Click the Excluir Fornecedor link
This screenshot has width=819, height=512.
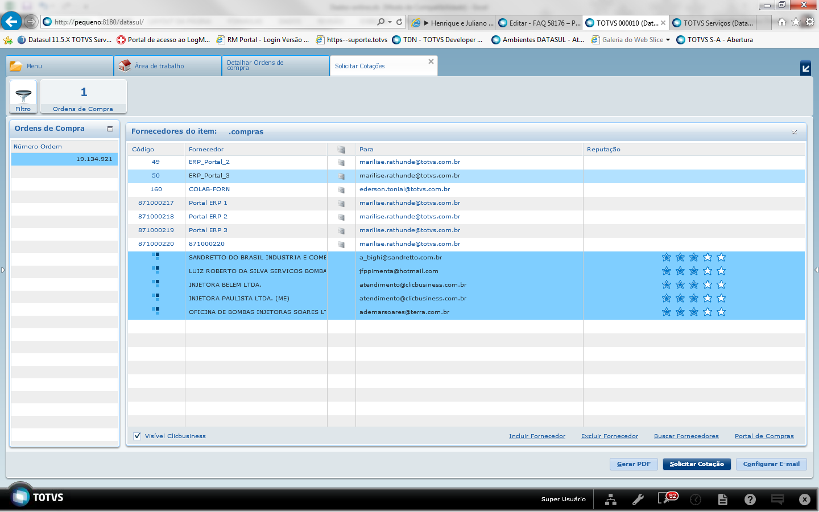point(610,436)
